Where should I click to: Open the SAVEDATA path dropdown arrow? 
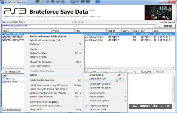click(155, 26)
